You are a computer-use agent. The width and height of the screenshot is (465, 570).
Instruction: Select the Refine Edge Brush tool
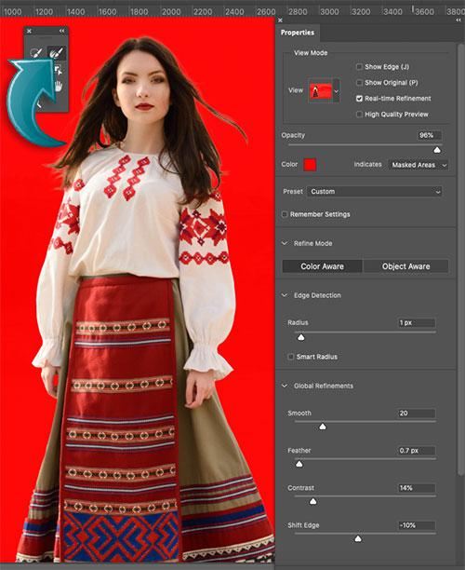coord(56,53)
